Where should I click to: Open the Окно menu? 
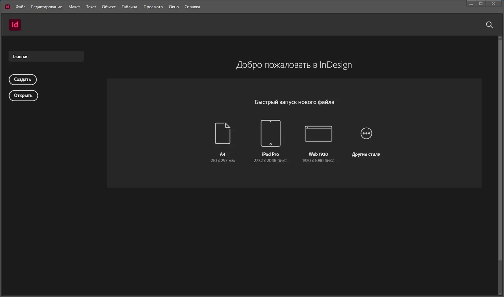pos(173,7)
